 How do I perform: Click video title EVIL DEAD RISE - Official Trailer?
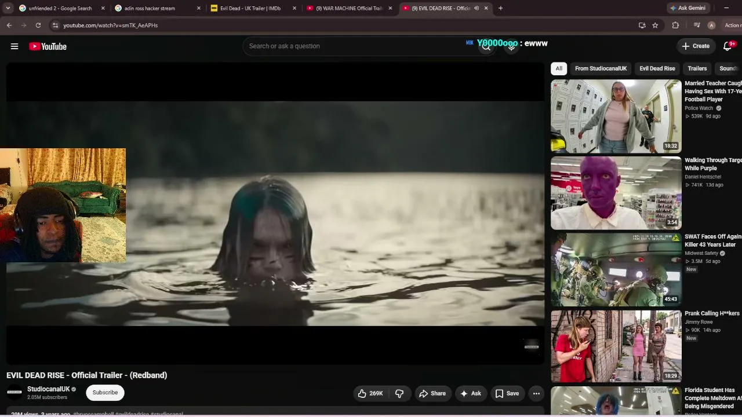click(87, 375)
